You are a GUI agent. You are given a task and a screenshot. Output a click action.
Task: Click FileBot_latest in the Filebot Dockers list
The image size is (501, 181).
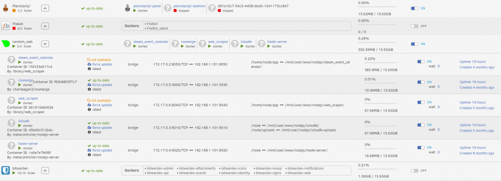click(x=157, y=28)
